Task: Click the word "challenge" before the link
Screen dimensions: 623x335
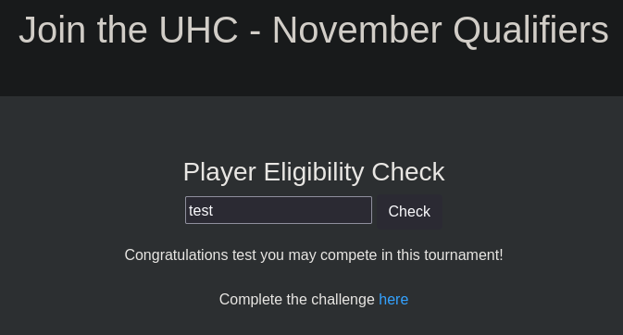Action: click(x=343, y=299)
